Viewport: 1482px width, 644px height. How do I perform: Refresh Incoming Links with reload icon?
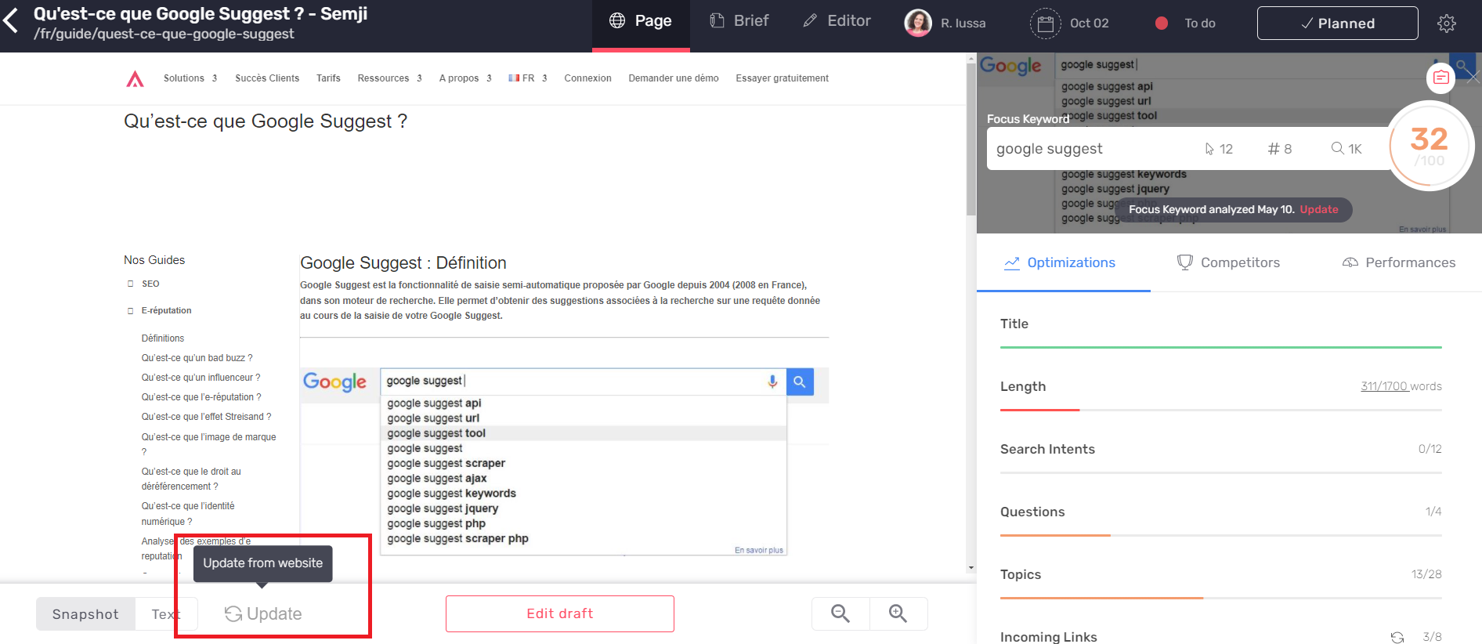[1397, 638]
